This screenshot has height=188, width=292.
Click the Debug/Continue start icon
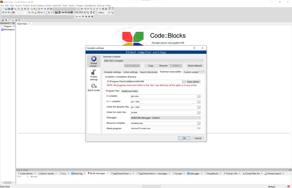[x=82, y=9]
